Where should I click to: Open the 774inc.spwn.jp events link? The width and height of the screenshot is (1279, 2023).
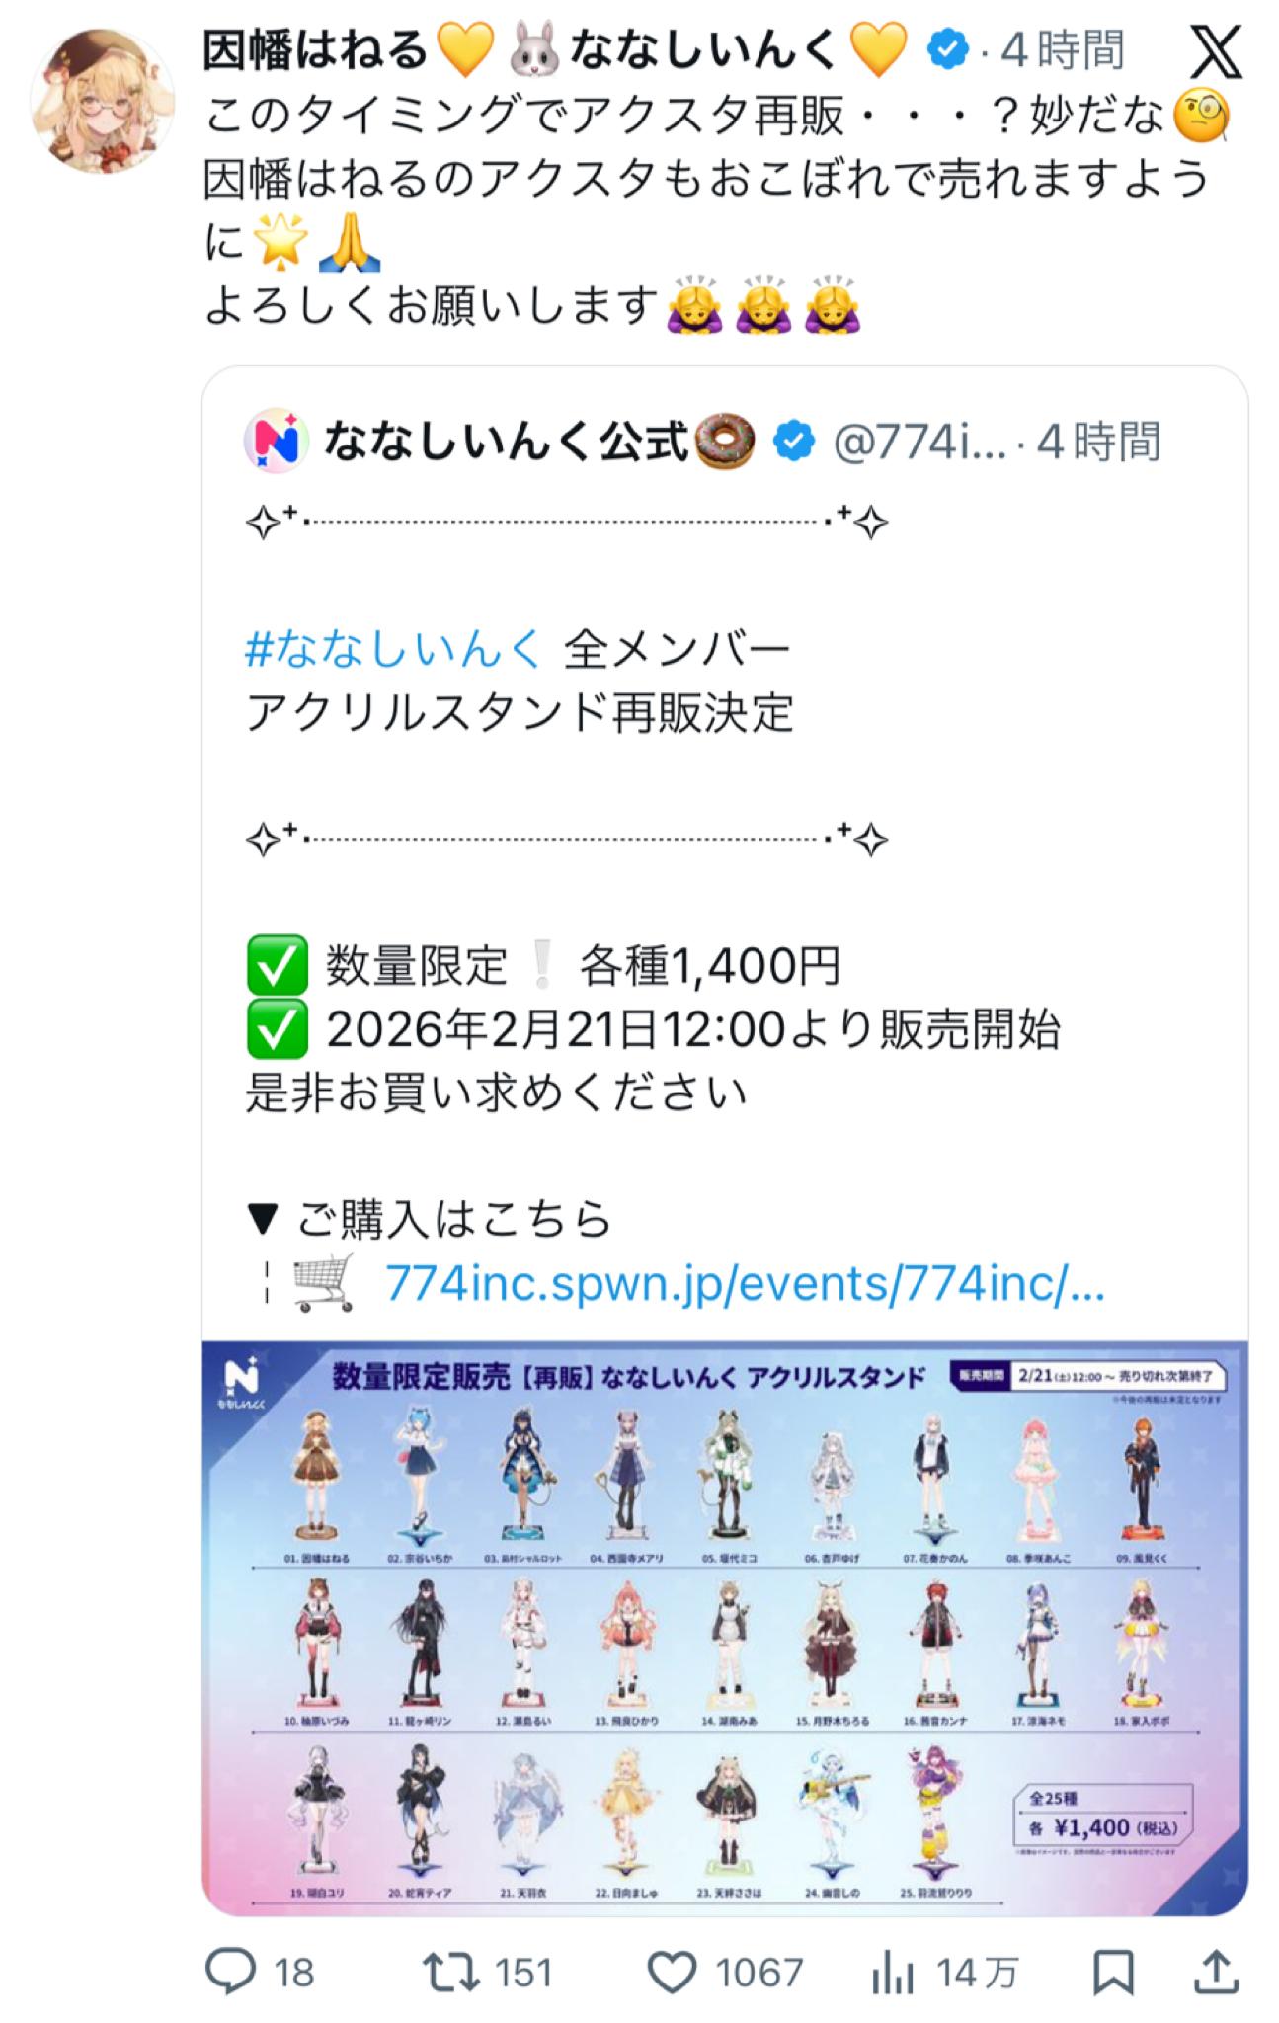click(745, 1284)
